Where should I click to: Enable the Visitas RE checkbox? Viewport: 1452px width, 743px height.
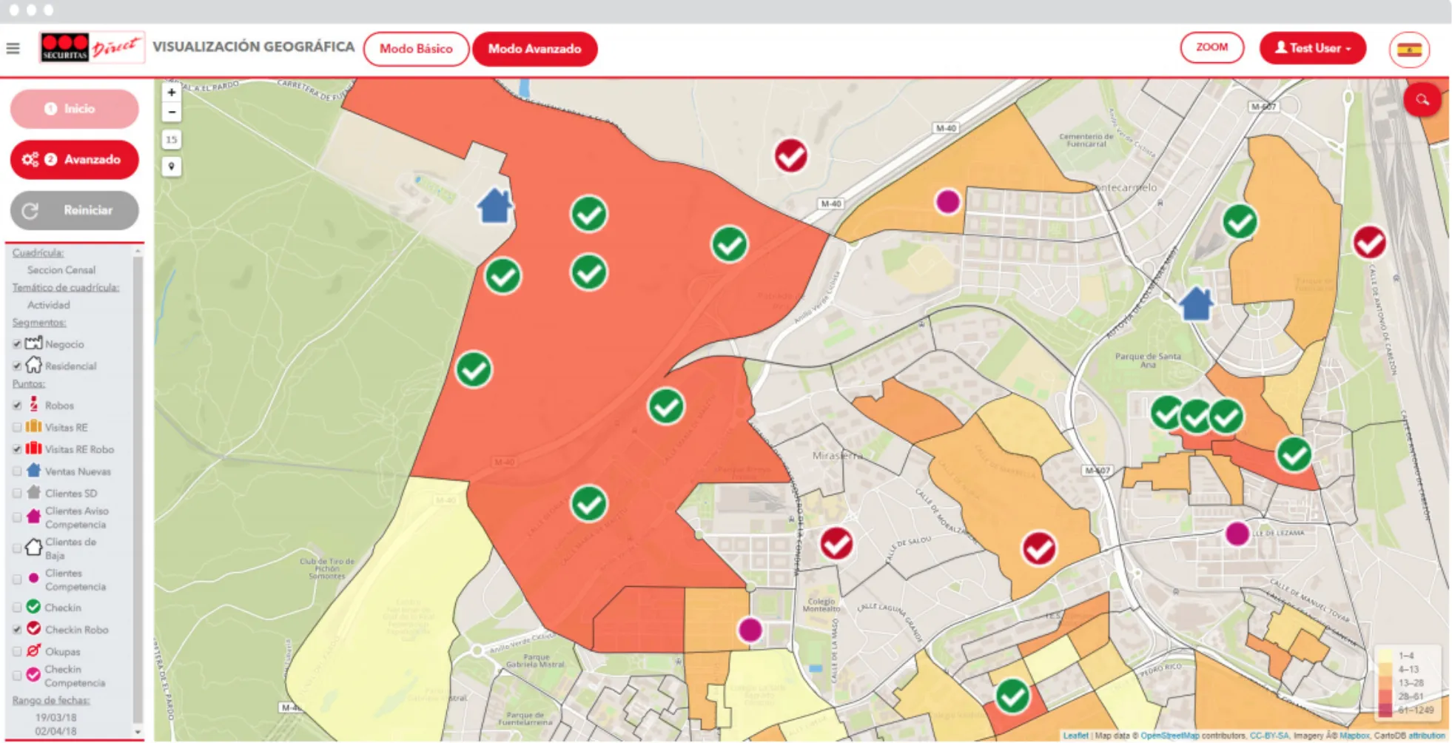coord(16,427)
